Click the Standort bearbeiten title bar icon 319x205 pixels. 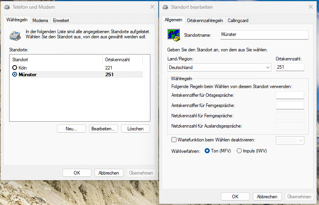tap(164, 7)
